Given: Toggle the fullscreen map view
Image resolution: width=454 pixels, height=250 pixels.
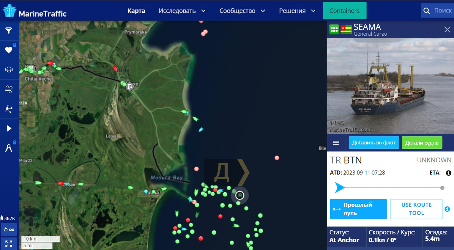Looking at the screenshot, I should pyautogui.click(x=9, y=244).
